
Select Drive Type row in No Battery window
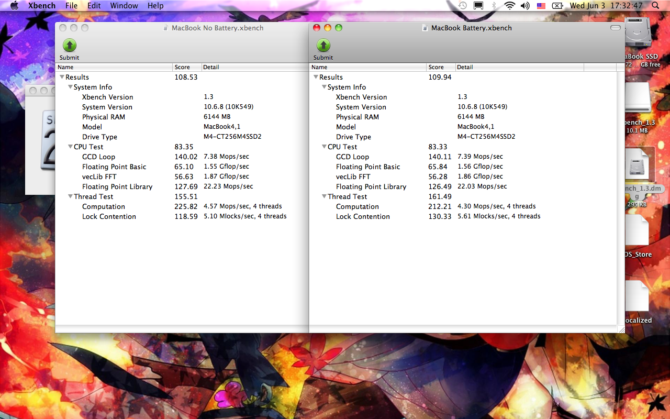pos(182,137)
